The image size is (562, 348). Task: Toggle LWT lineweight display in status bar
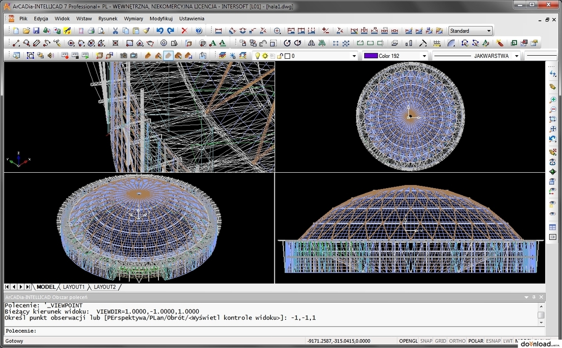(508, 341)
